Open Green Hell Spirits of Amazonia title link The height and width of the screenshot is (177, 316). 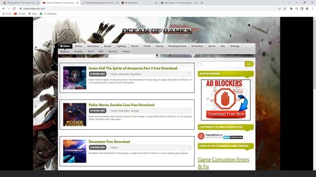pyautogui.click(x=133, y=68)
